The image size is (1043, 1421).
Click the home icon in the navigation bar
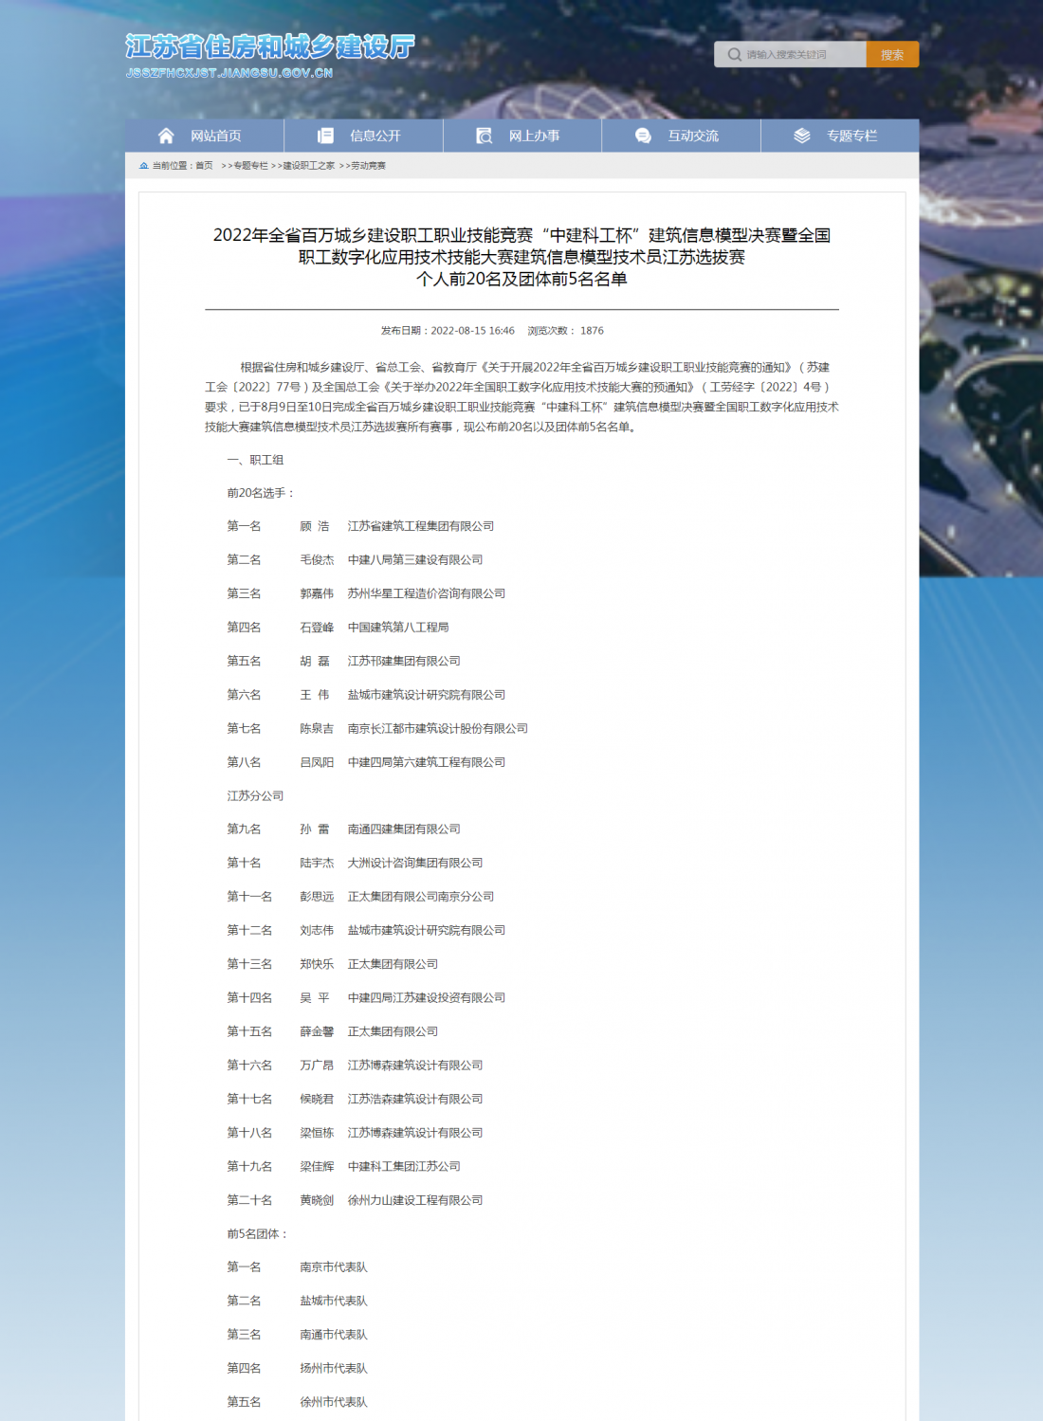tap(166, 136)
